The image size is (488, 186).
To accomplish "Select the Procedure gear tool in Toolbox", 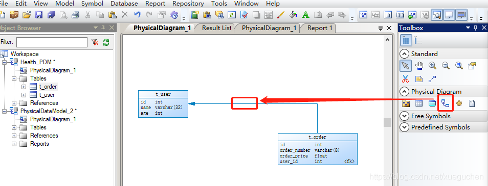I will [459, 103].
